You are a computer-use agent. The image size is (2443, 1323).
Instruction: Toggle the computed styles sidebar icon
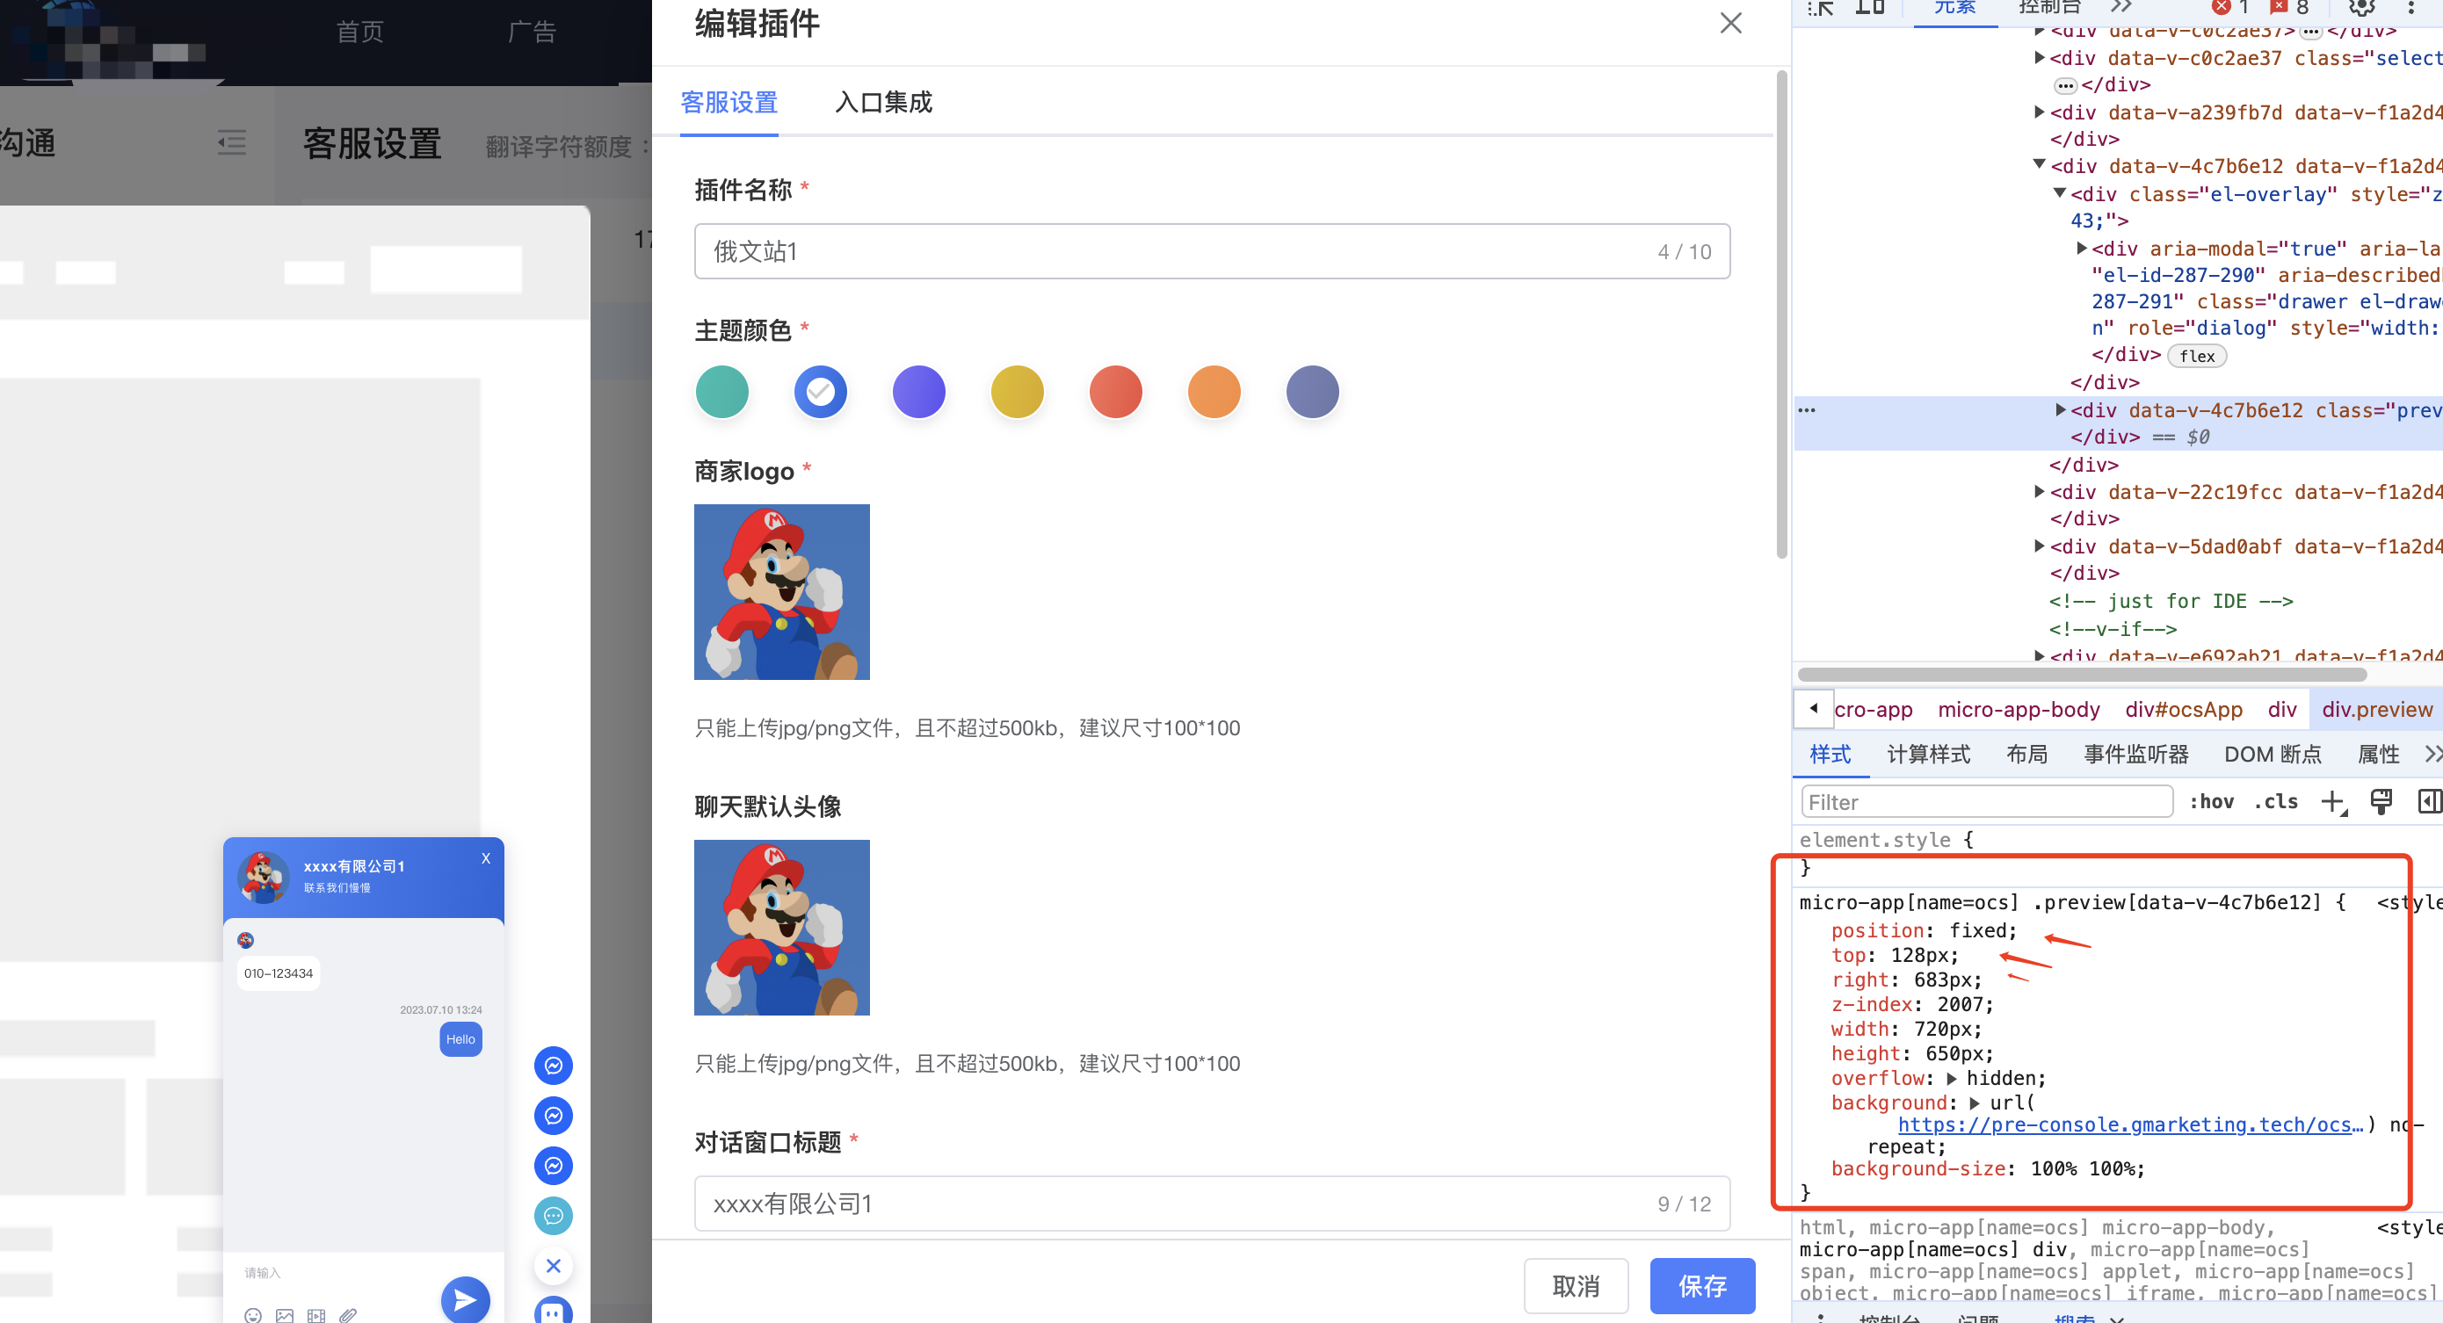tap(2429, 801)
